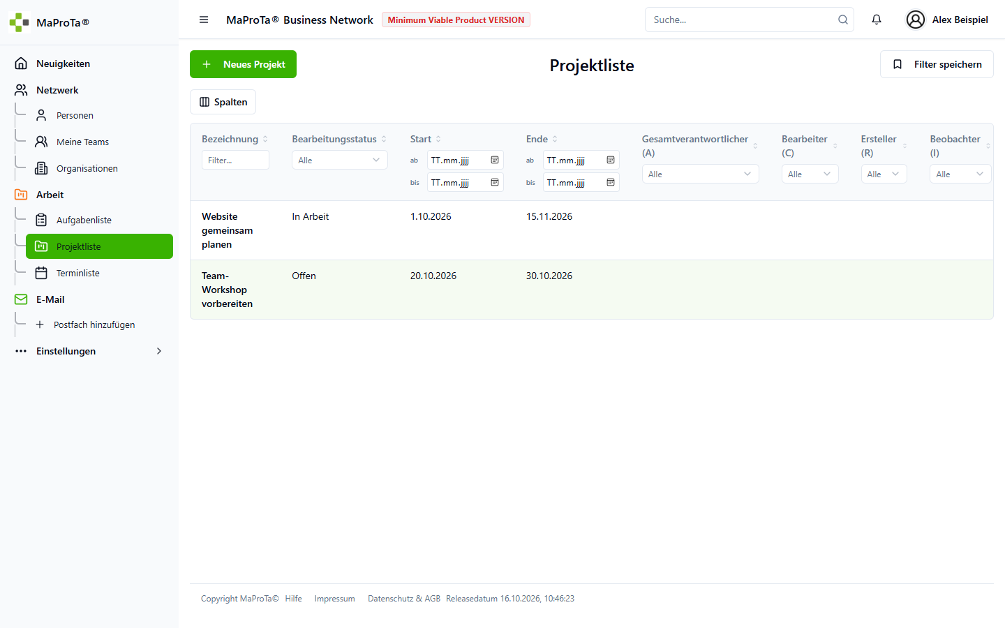The width and height of the screenshot is (1005, 628).
Task: Open calendar picker for Start 'ab' date
Action: [x=495, y=160]
